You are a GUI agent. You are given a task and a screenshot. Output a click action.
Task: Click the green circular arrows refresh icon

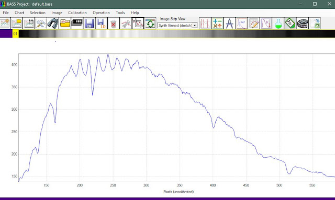point(150,23)
